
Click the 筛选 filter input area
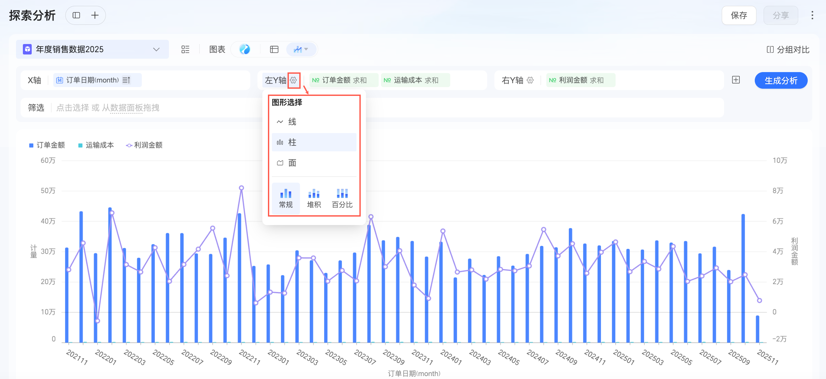108,108
